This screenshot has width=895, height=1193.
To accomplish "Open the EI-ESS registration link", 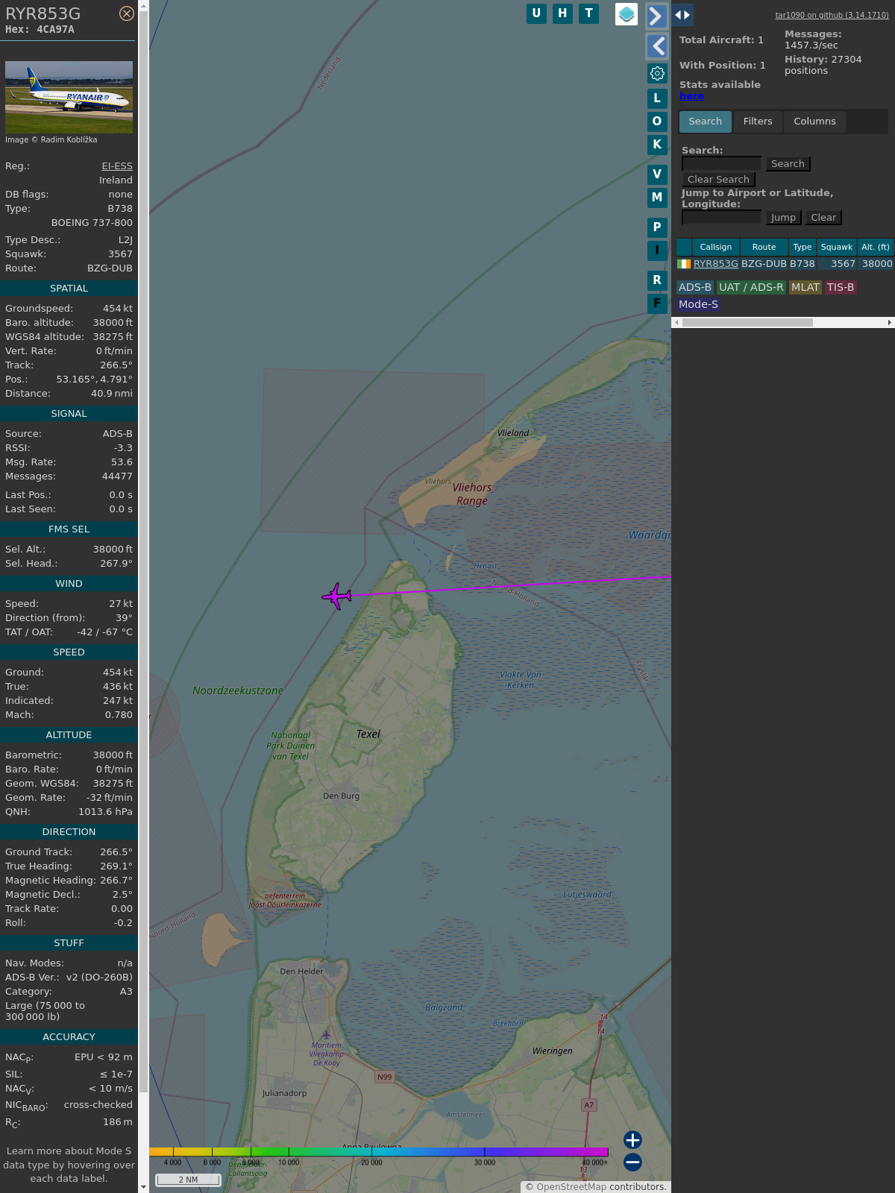I will (x=117, y=166).
